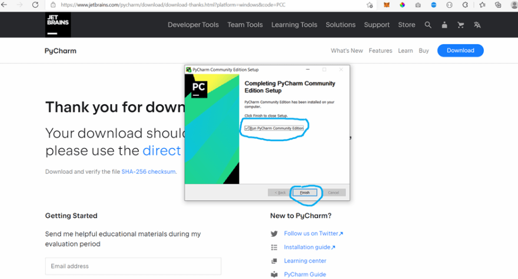Open the Learn link
This screenshot has height=279, width=518.
[x=406, y=51]
